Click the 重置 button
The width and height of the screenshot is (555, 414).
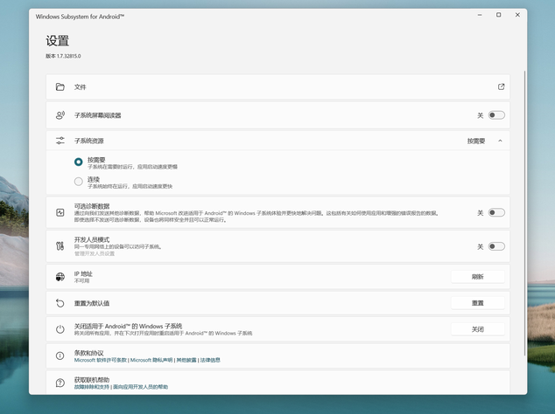[477, 303]
